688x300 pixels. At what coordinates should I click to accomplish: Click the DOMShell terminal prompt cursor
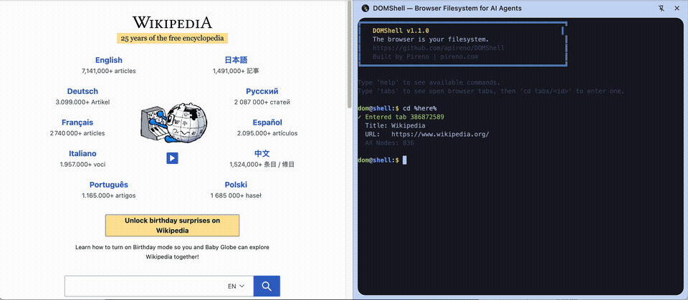[x=404, y=160]
